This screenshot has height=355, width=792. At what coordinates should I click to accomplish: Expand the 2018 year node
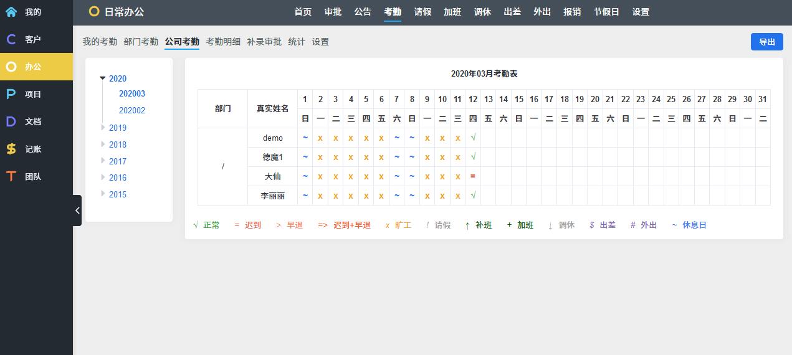(x=103, y=144)
